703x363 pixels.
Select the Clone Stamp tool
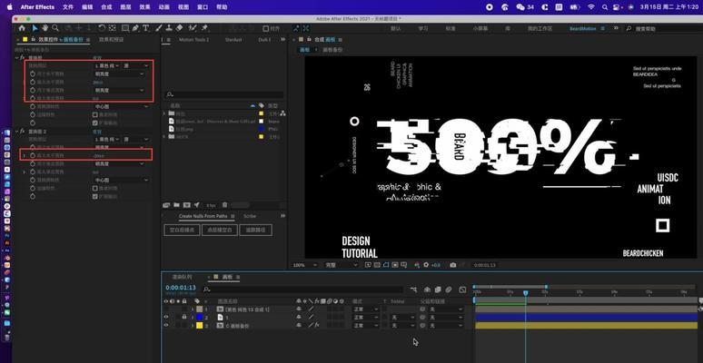tap(169, 28)
